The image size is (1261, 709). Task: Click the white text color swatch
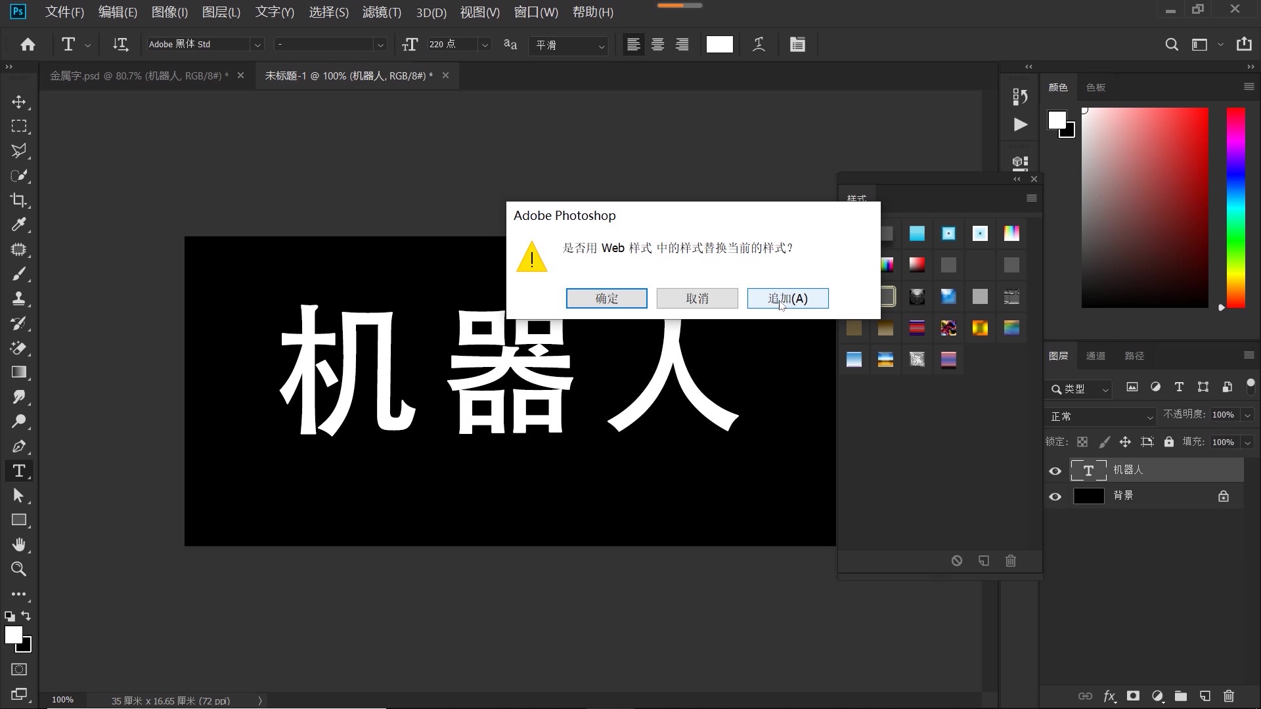pos(719,44)
